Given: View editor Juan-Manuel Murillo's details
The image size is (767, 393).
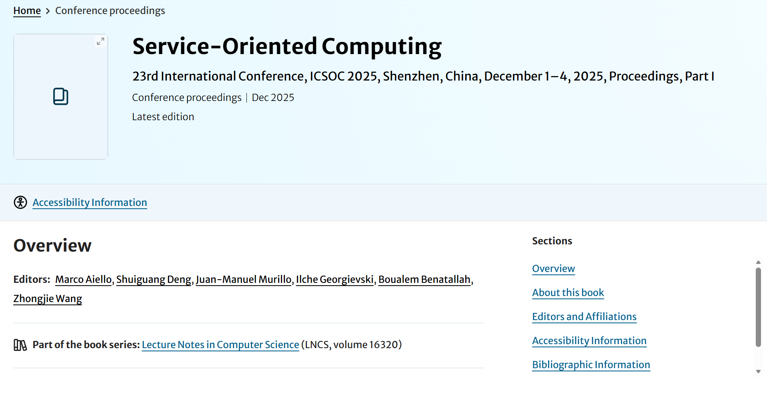Looking at the screenshot, I should point(243,279).
